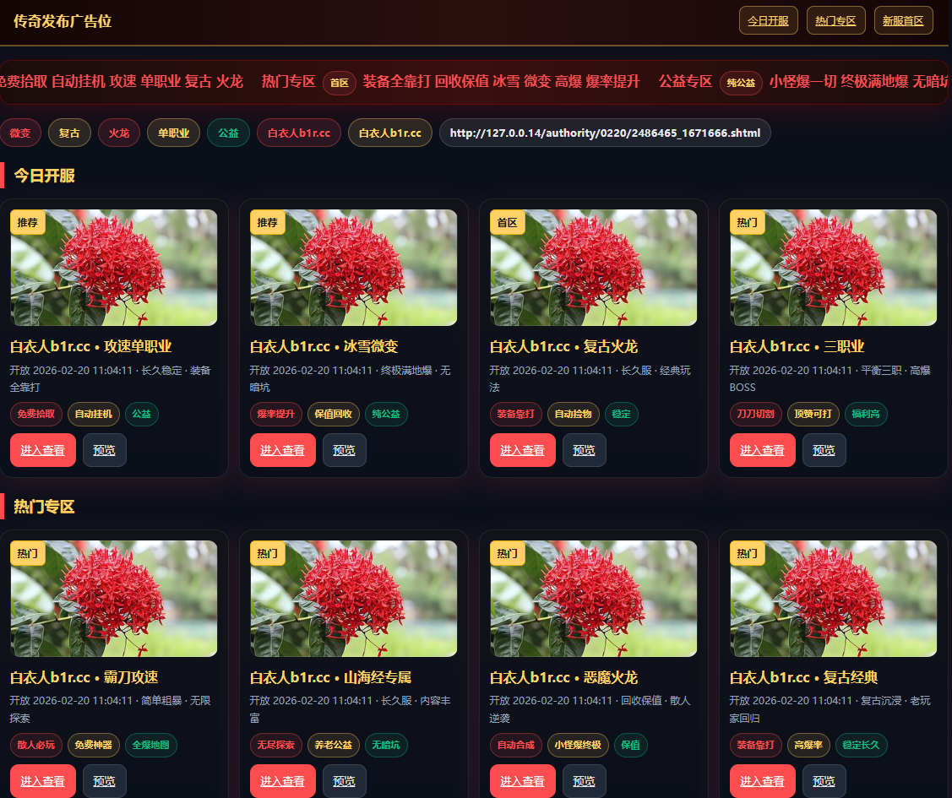This screenshot has width=952, height=798.
Task: Click the 小怪爆终极 tag on 恶魔火龙 card
Action: click(x=578, y=745)
